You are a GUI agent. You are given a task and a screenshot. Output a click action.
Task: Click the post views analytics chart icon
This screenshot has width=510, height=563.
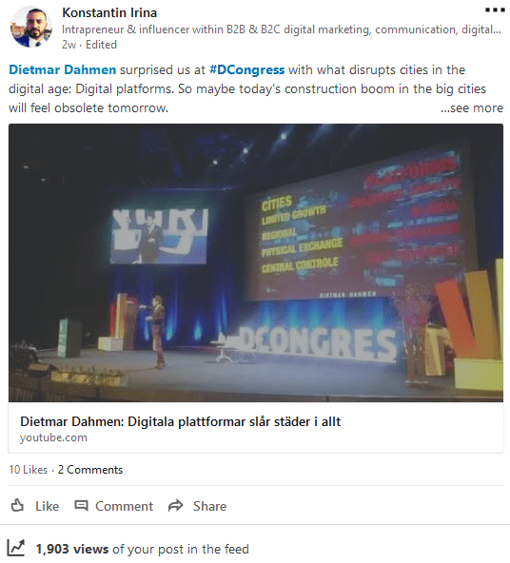16,548
